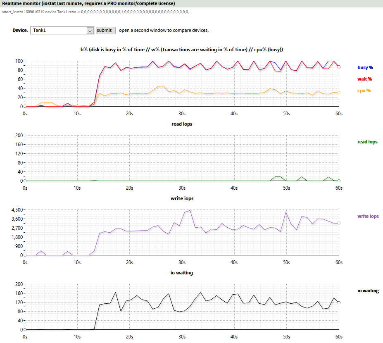Click the black 'io waiting' legend label
Screen dimensions: 383x343
[368, 291]
